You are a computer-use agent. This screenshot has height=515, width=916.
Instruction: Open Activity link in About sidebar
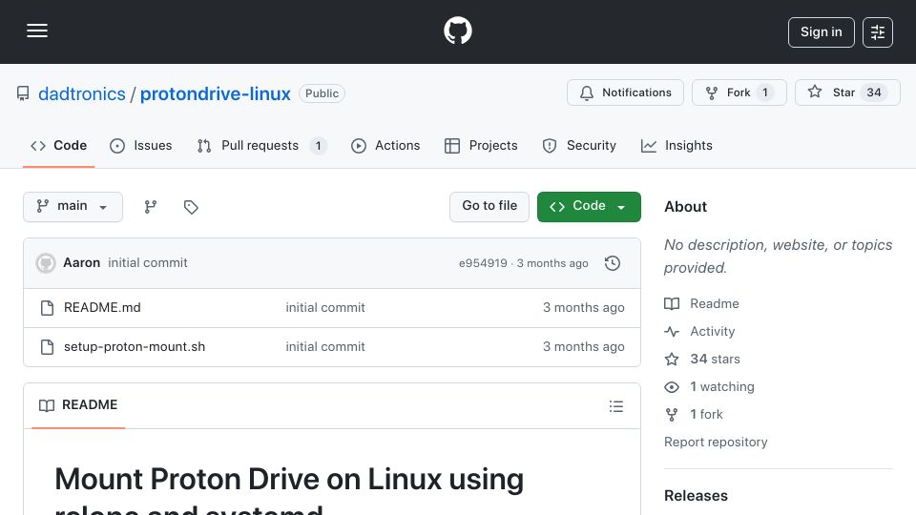point(699,332)
